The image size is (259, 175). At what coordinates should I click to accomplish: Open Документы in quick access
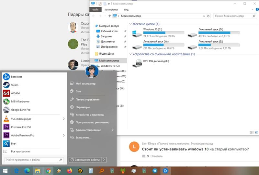pyautogui.click(x=106, y=42)
